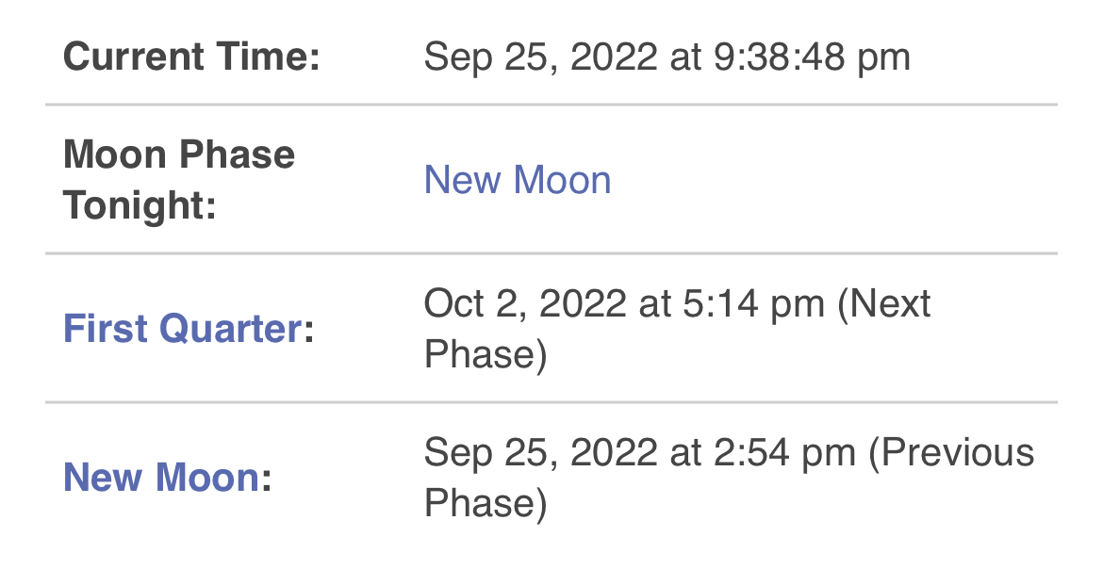Open the First Quarter link
1103x569 pixels.
coord(183,329)
